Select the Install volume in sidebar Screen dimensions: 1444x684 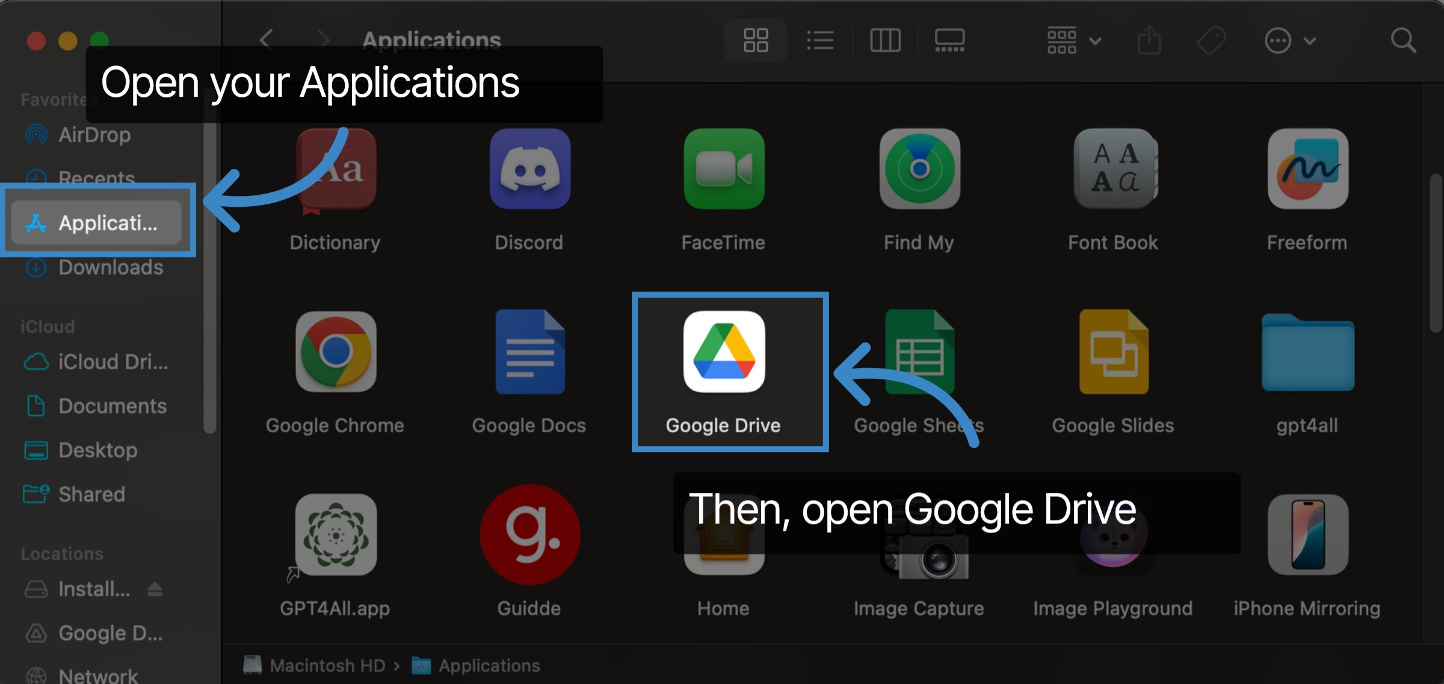click(x=77, y=589)
